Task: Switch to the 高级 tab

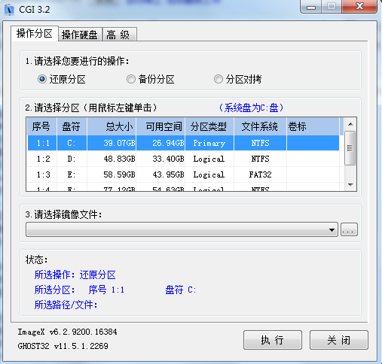Action: [x=120, y=35]
